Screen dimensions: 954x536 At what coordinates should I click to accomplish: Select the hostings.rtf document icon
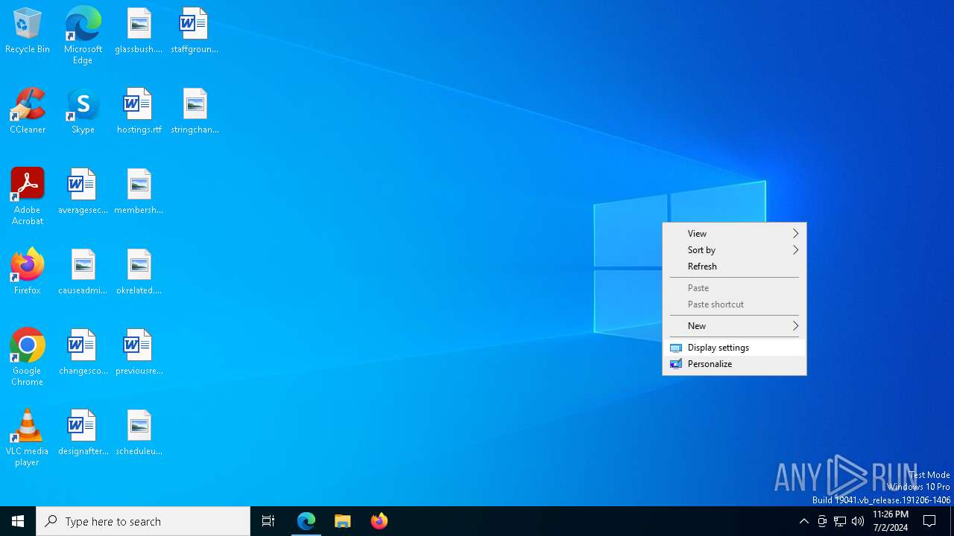pyautogui.click(x=139, y=112)
